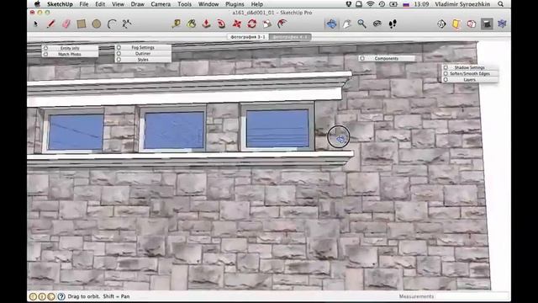Open Spotlight search in menu bar

(501, 4)
